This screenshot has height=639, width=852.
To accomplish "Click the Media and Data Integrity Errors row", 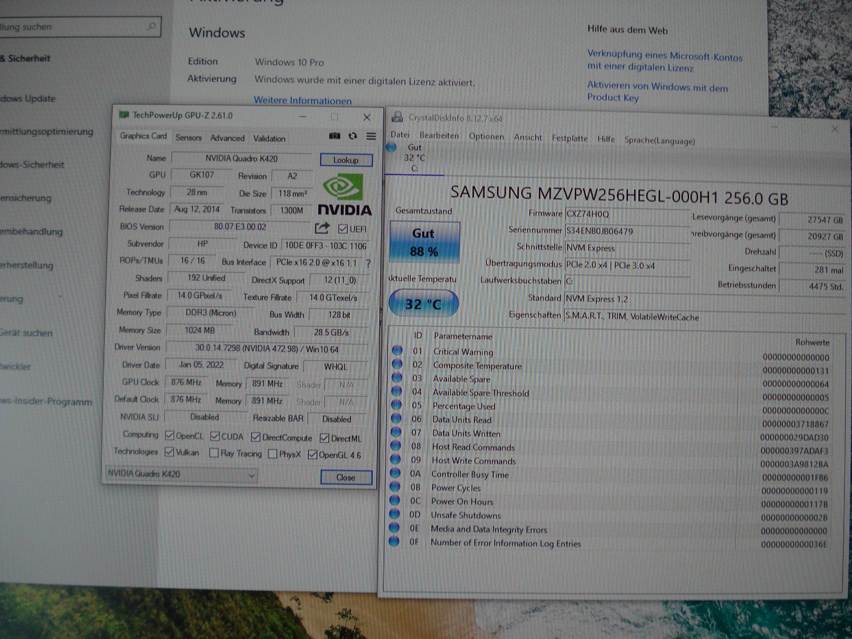I will coord(609,530).
